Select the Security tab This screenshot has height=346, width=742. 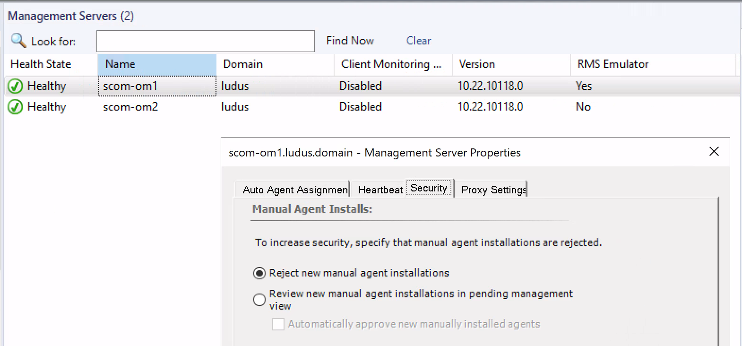pyautogui.click(x=429, y=188)
